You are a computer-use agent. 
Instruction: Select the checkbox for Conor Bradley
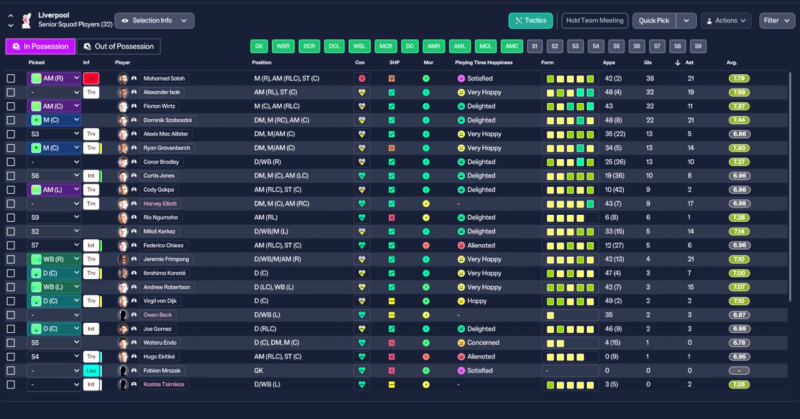[11, 162]
